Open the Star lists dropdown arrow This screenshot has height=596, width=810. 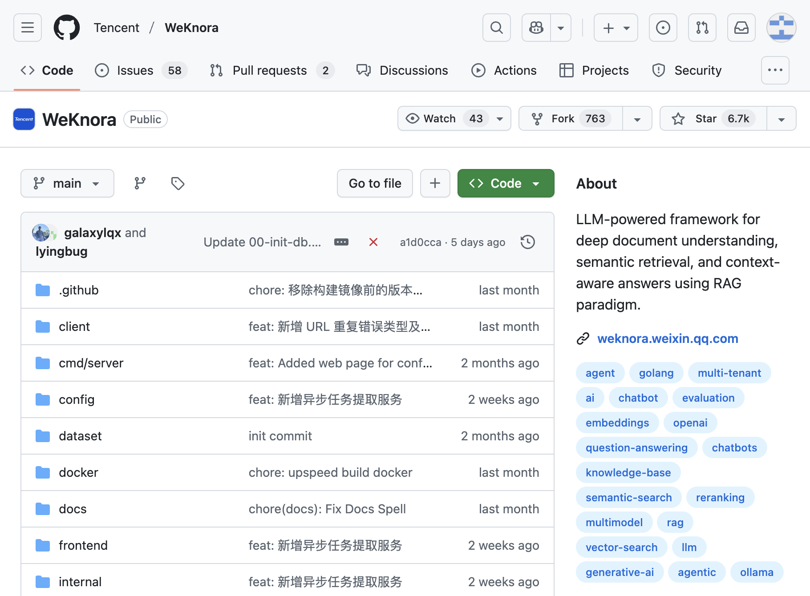[x=781, y=119]
